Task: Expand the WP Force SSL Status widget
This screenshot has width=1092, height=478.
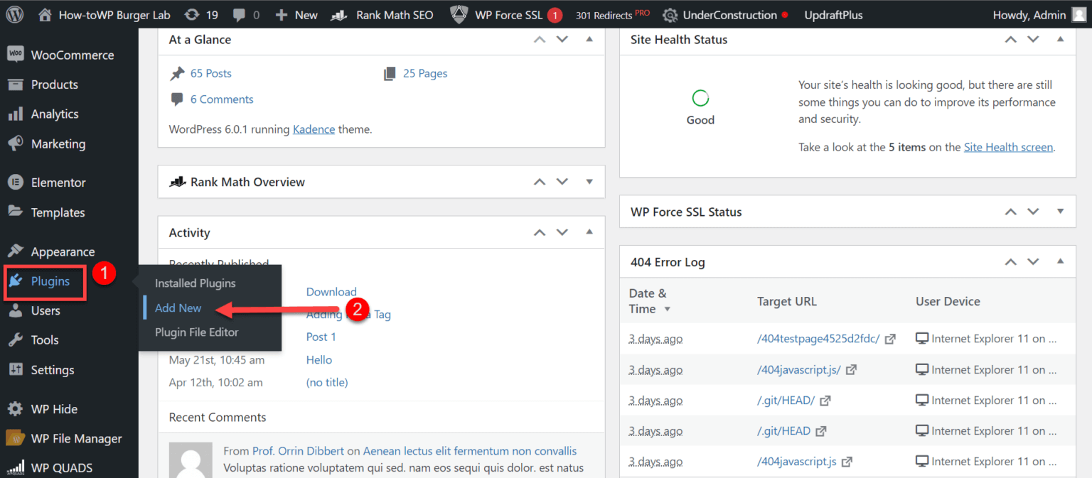Action: tap(1059, 212)
